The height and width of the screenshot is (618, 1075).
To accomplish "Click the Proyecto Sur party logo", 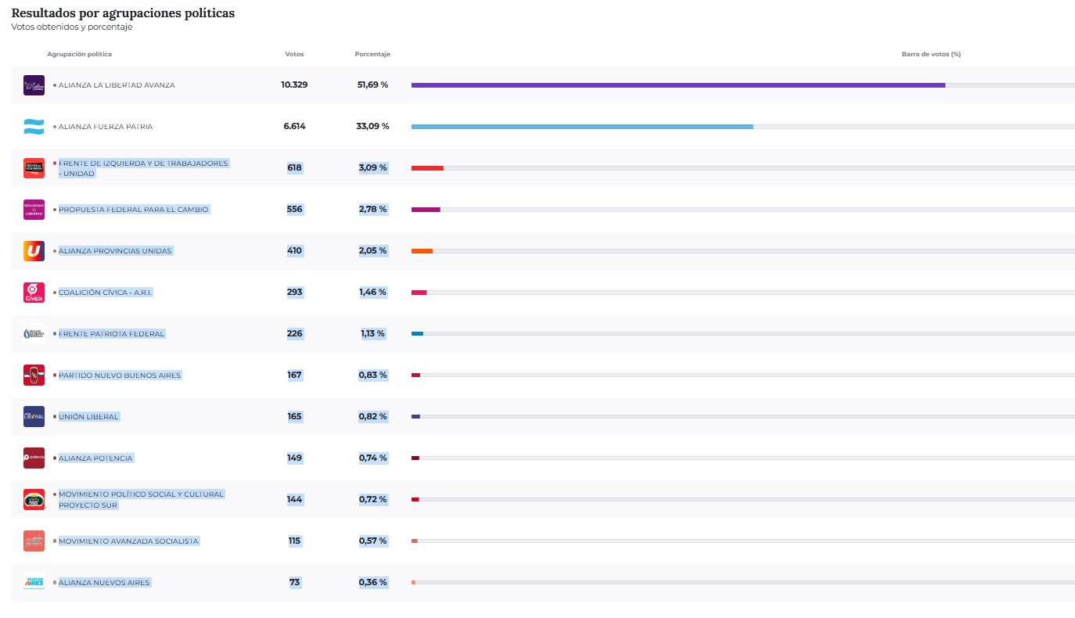I will [34, 500].
